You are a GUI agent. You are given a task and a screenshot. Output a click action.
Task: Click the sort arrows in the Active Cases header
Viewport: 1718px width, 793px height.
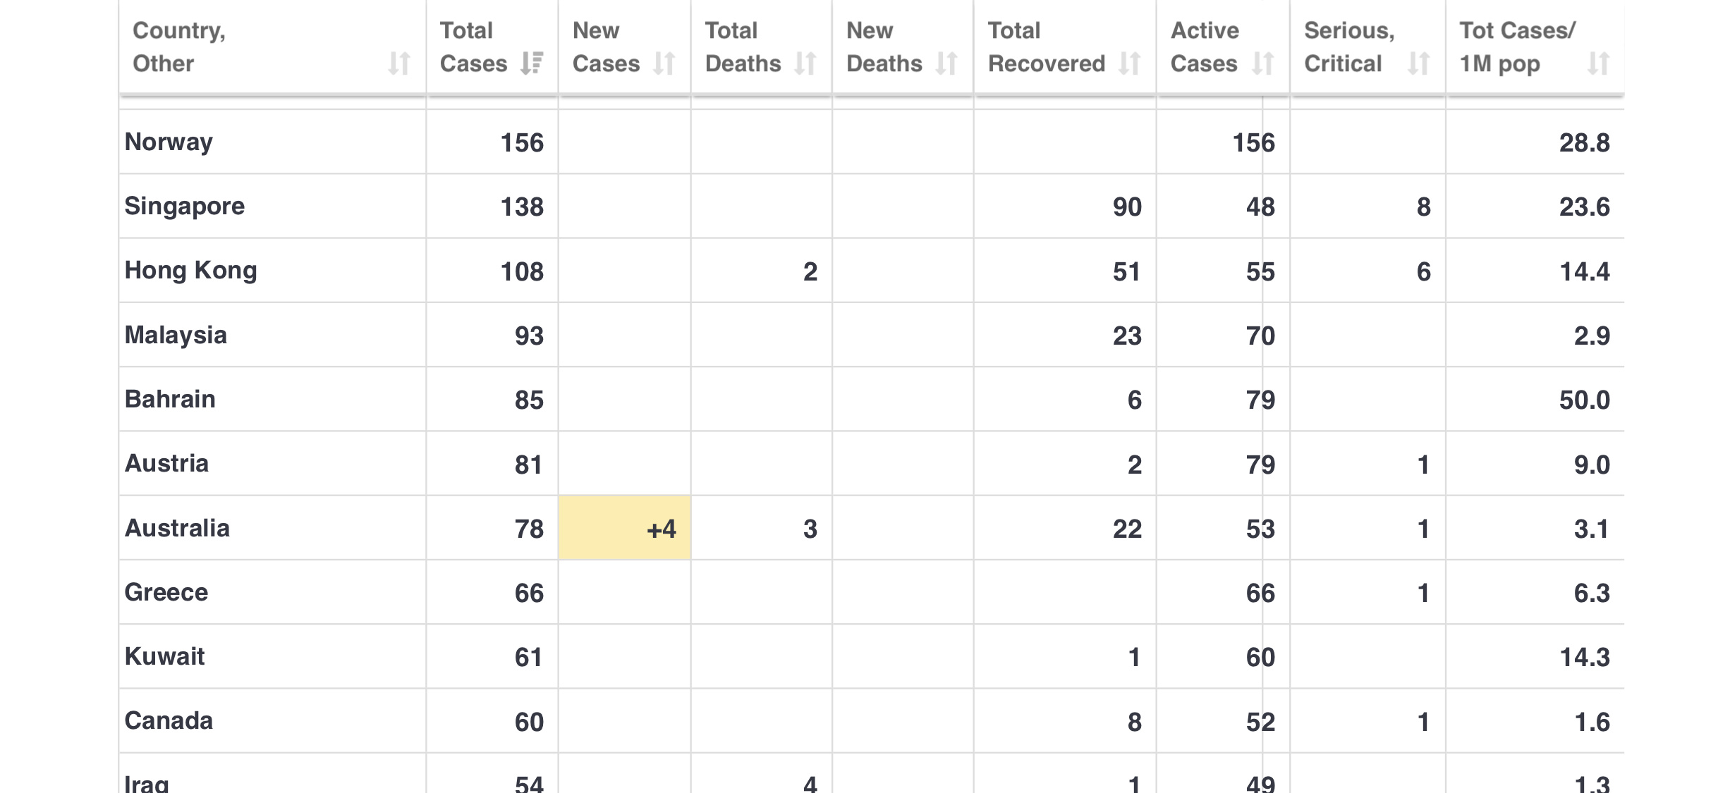tap(1263, 63)
